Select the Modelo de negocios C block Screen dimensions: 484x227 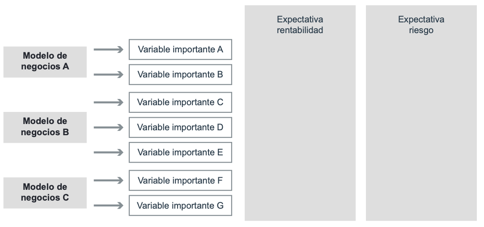pyautogui.click(x=45, y=193)
